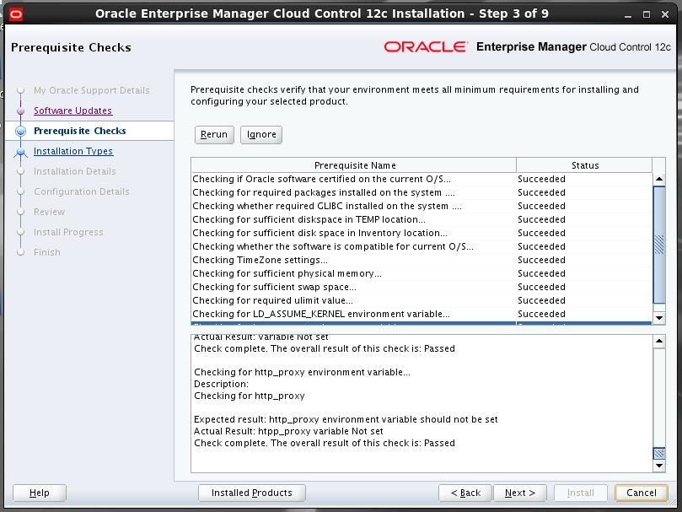Open Help
Viewport: 682px width, 512px height.
pyautogui.click(x=39, y=493)
